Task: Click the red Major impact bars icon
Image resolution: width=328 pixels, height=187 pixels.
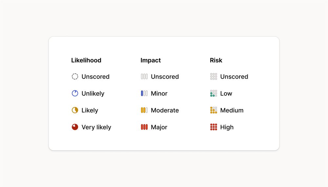Action: 144,127
